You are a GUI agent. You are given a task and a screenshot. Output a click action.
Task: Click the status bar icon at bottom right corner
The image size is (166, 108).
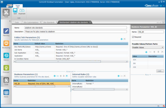pyautogui.click(x=164, y=106)
